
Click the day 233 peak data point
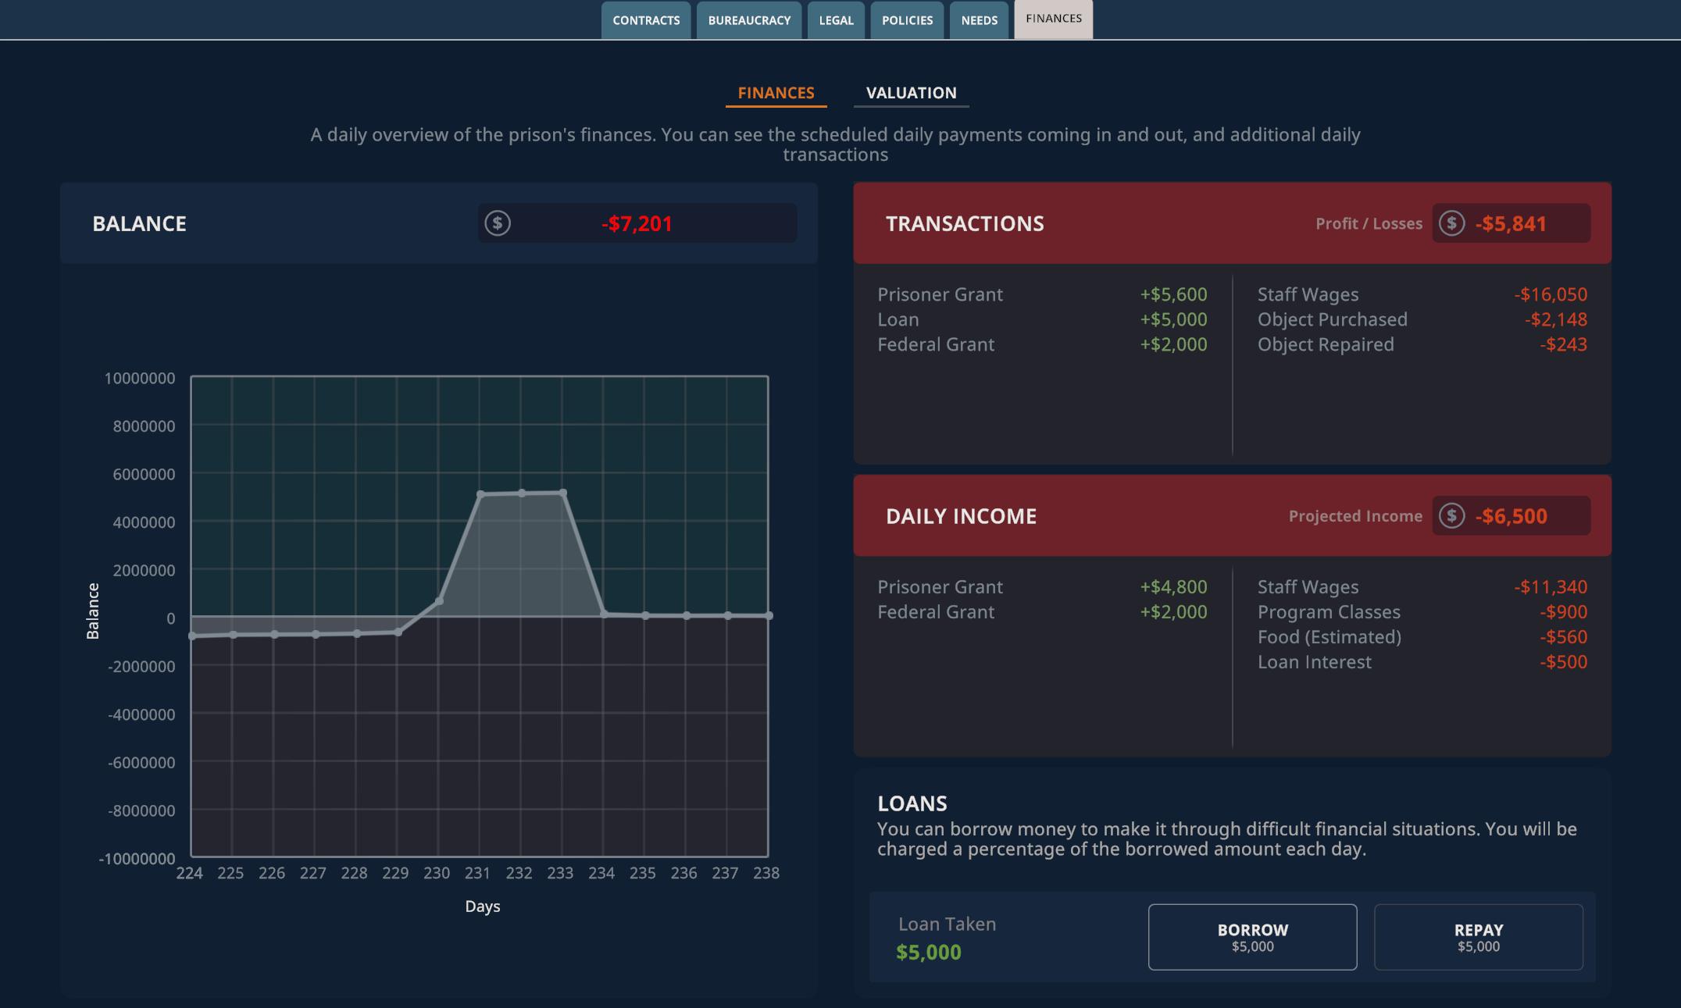(x=563, y=493)
